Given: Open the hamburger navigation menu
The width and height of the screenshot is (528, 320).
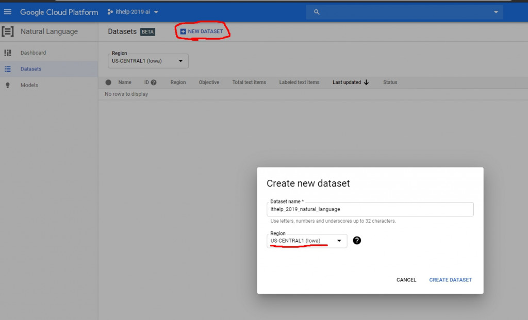Looking at the screenshot, I should tap(7, 12).
